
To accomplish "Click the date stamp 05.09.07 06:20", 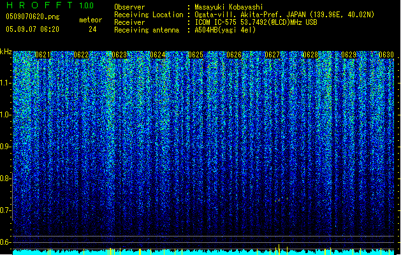I will (33, 29).
